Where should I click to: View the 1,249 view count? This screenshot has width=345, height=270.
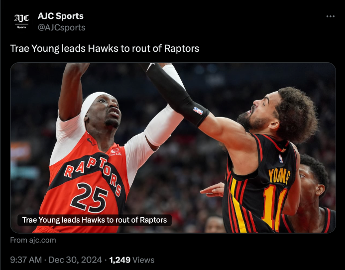[119, 260]
